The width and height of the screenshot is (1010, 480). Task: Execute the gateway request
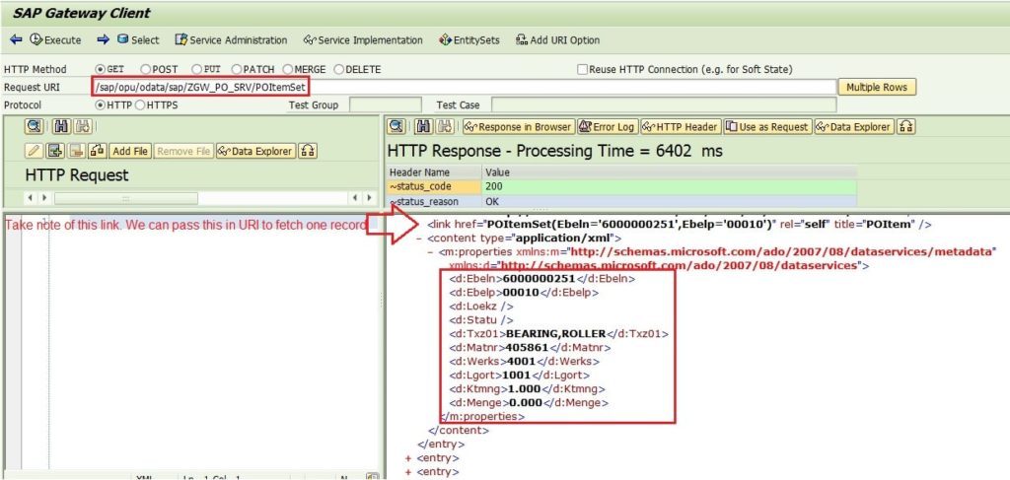(x=55, y=39)
